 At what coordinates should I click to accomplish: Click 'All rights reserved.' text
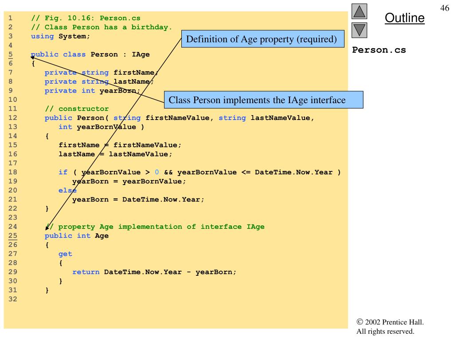coord(385,331)
